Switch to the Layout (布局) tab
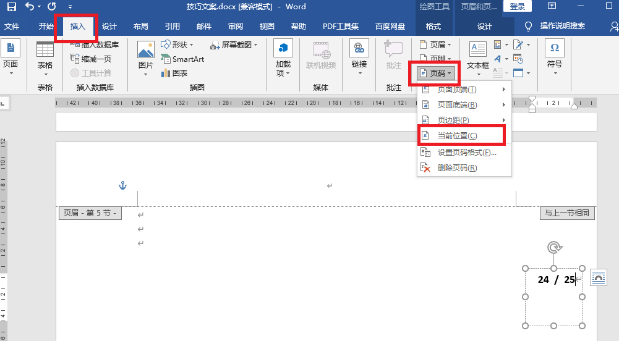 pyautogui.click(x=141, y=27)
